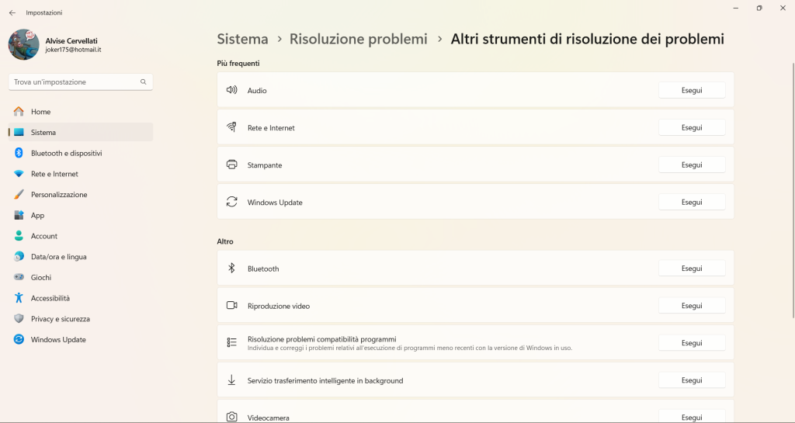This screenshot has width=795, height=423.
Task: Run Risoluzione problemi compatibilità programmi Esegui
Action: coord(692,343)
